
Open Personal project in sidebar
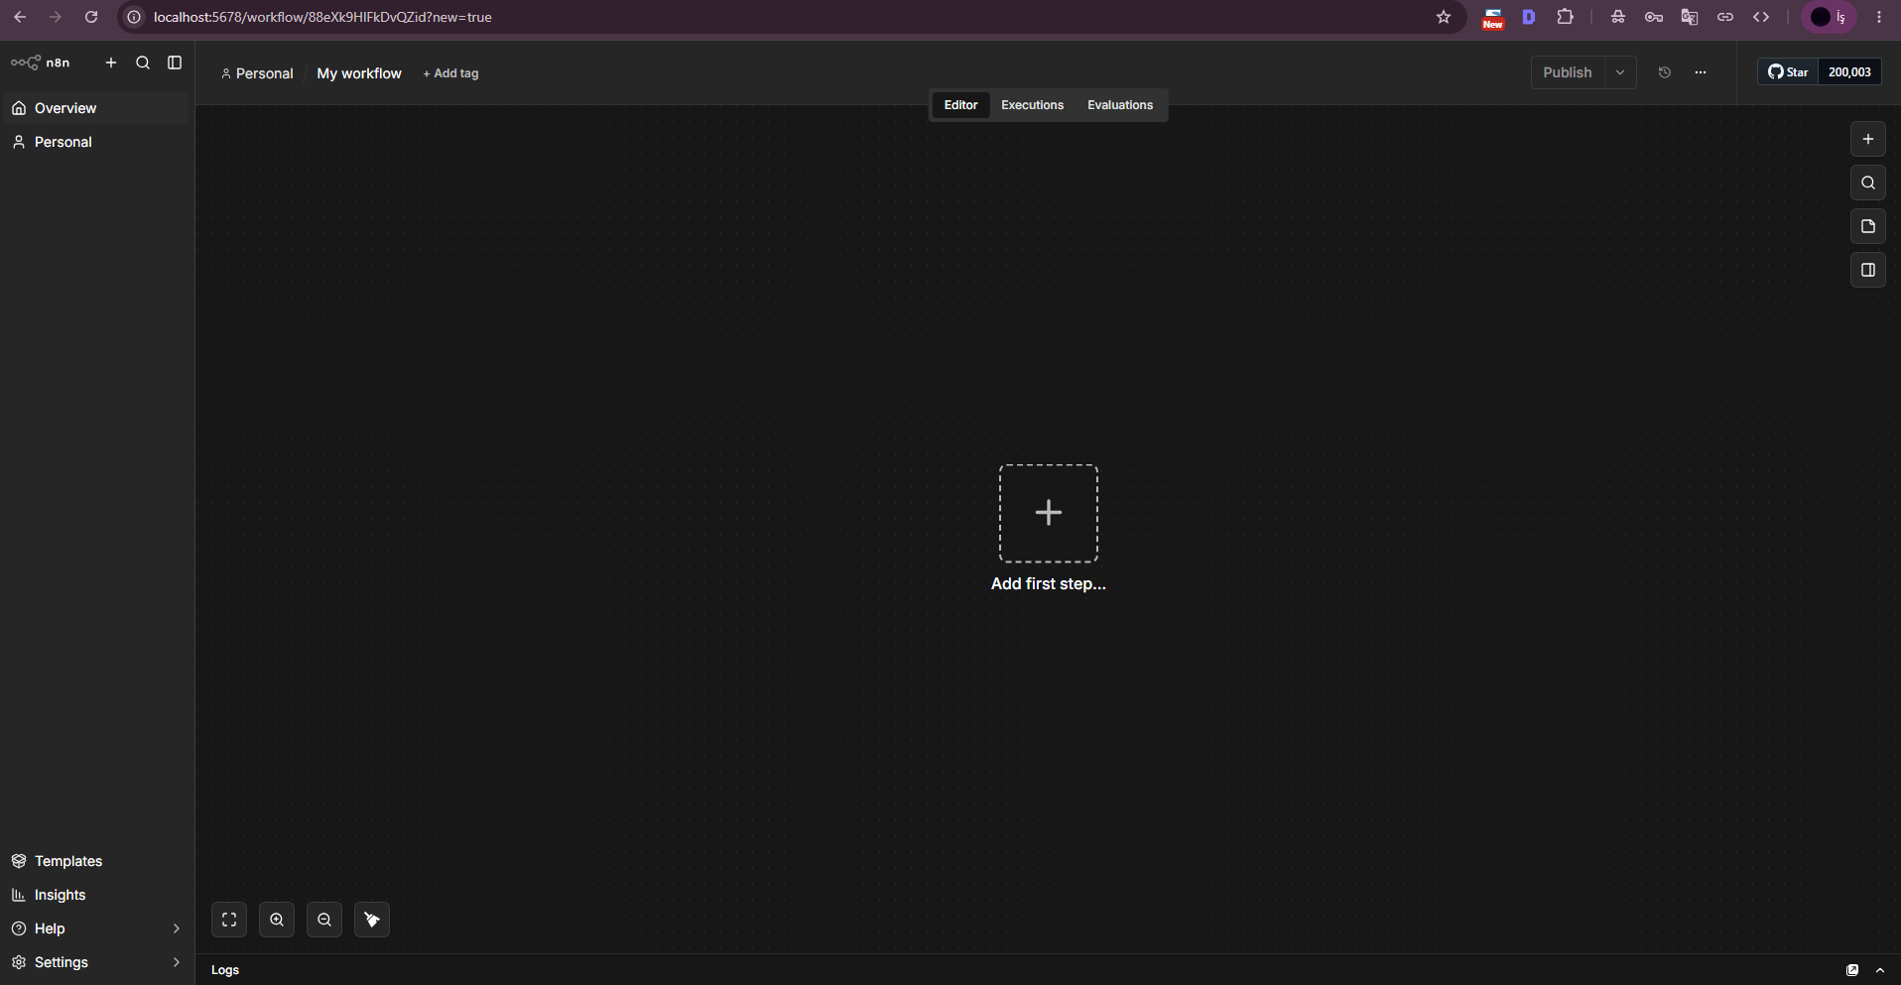coord(95,142)
